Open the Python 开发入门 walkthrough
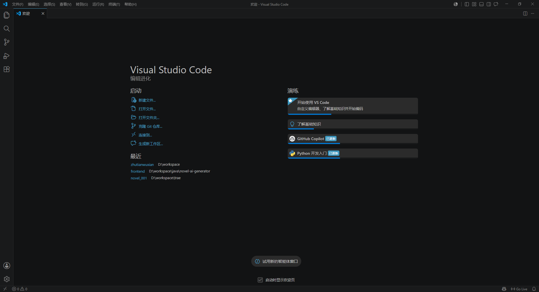The image size is (539, 292). [353, 154]
